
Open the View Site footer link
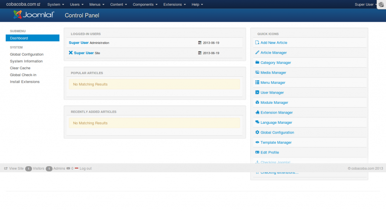16,168
